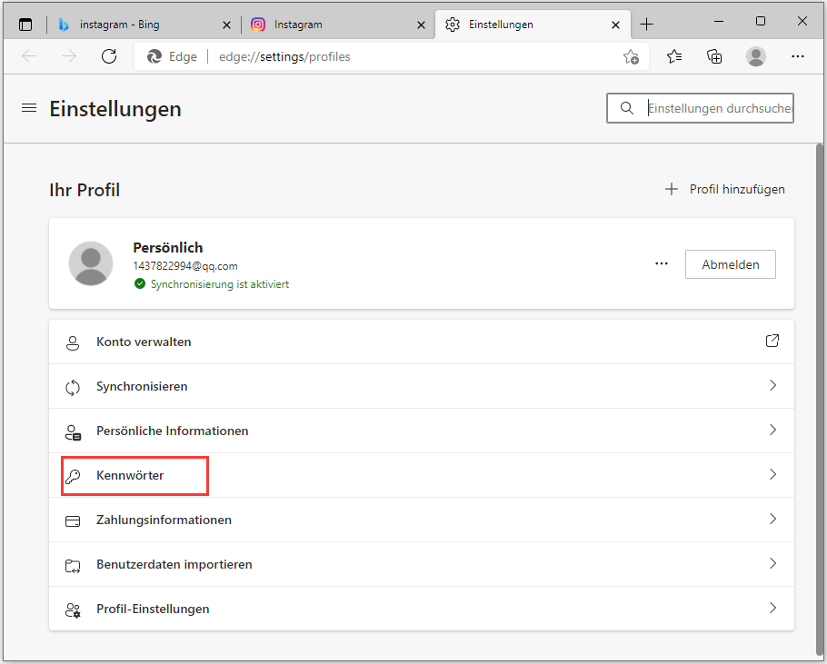Open the Edge ellipsis menu
Image resolution: width=827 pixels, height=664 pixels.
pyautogui.click(x=798, y=56)
